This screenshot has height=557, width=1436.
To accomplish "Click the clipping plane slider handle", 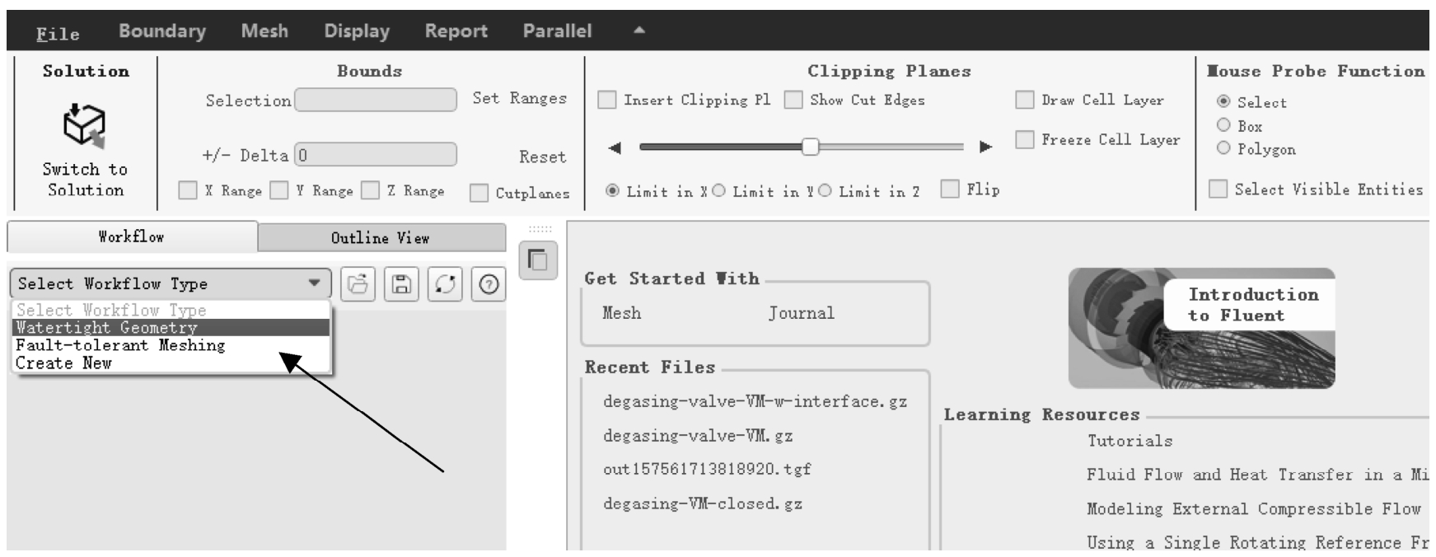I will [810, 147].
